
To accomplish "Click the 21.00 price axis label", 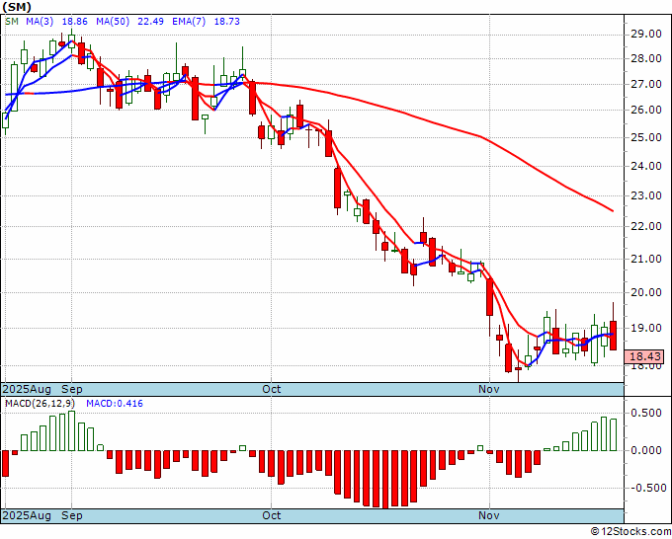I will tap(646, 259).
